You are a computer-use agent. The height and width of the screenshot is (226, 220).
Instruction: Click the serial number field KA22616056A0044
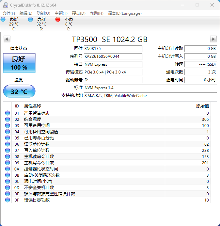tap(113, 56)
